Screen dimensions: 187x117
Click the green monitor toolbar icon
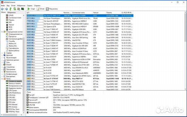[22, 9]
